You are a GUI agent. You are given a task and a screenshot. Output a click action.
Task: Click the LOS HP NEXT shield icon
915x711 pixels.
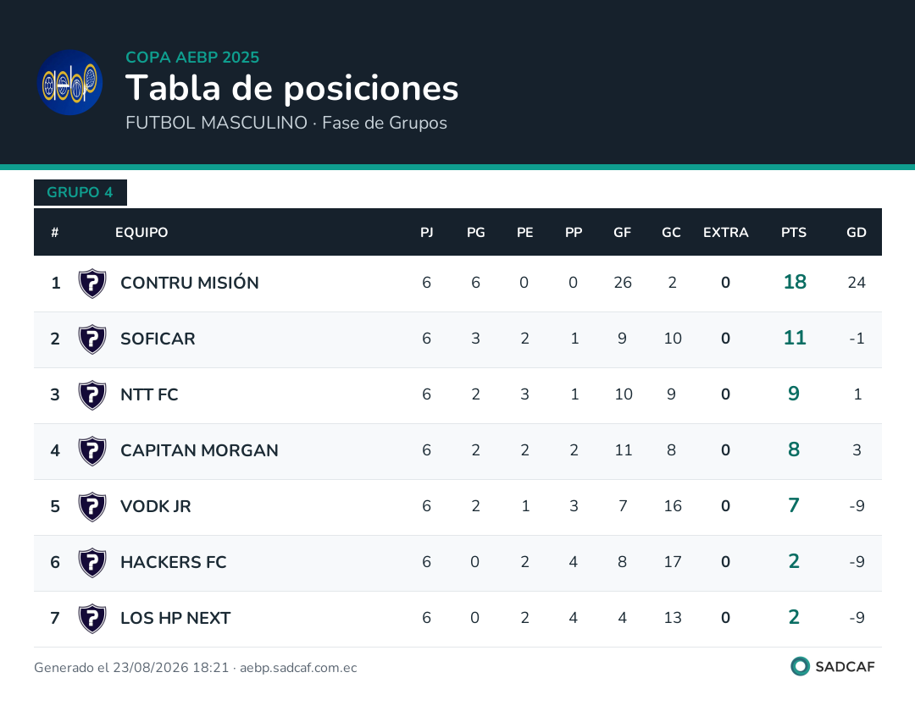[x=92, y=619]
